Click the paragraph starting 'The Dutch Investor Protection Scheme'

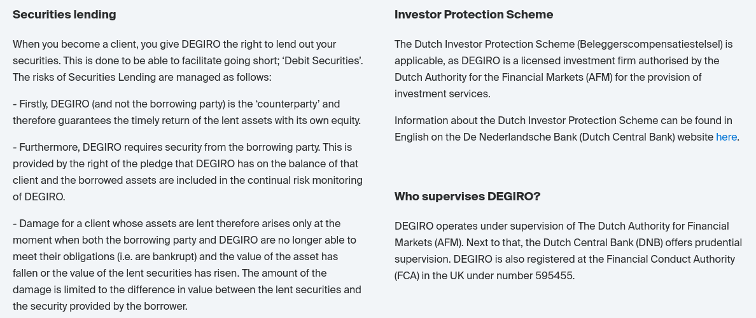click(564, 69)
